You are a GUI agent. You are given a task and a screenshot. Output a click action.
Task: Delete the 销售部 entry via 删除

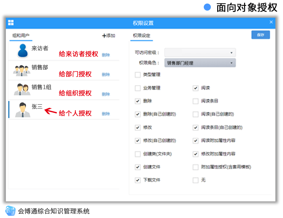tap(106, 75)
